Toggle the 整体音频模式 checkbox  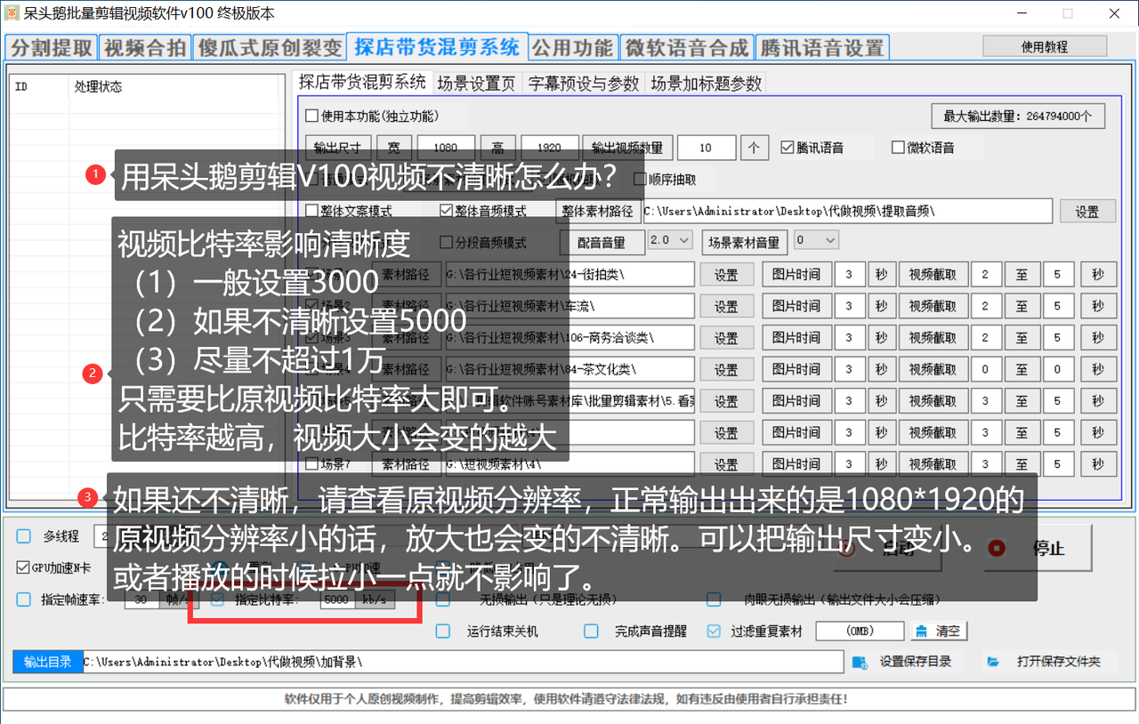click(x=447, y=211)
